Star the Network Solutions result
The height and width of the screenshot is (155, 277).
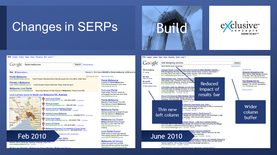pos(212,131)
